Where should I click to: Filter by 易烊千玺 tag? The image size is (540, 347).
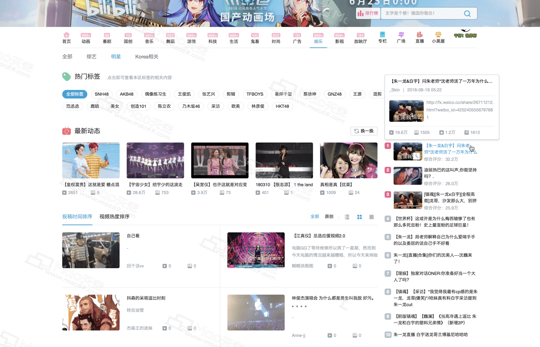pyautogui.click(x=283, y=94)
